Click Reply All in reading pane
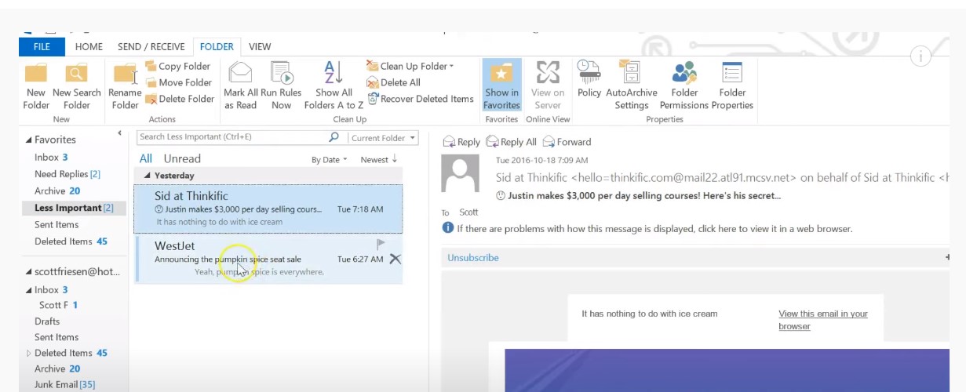 pos(512,142)
